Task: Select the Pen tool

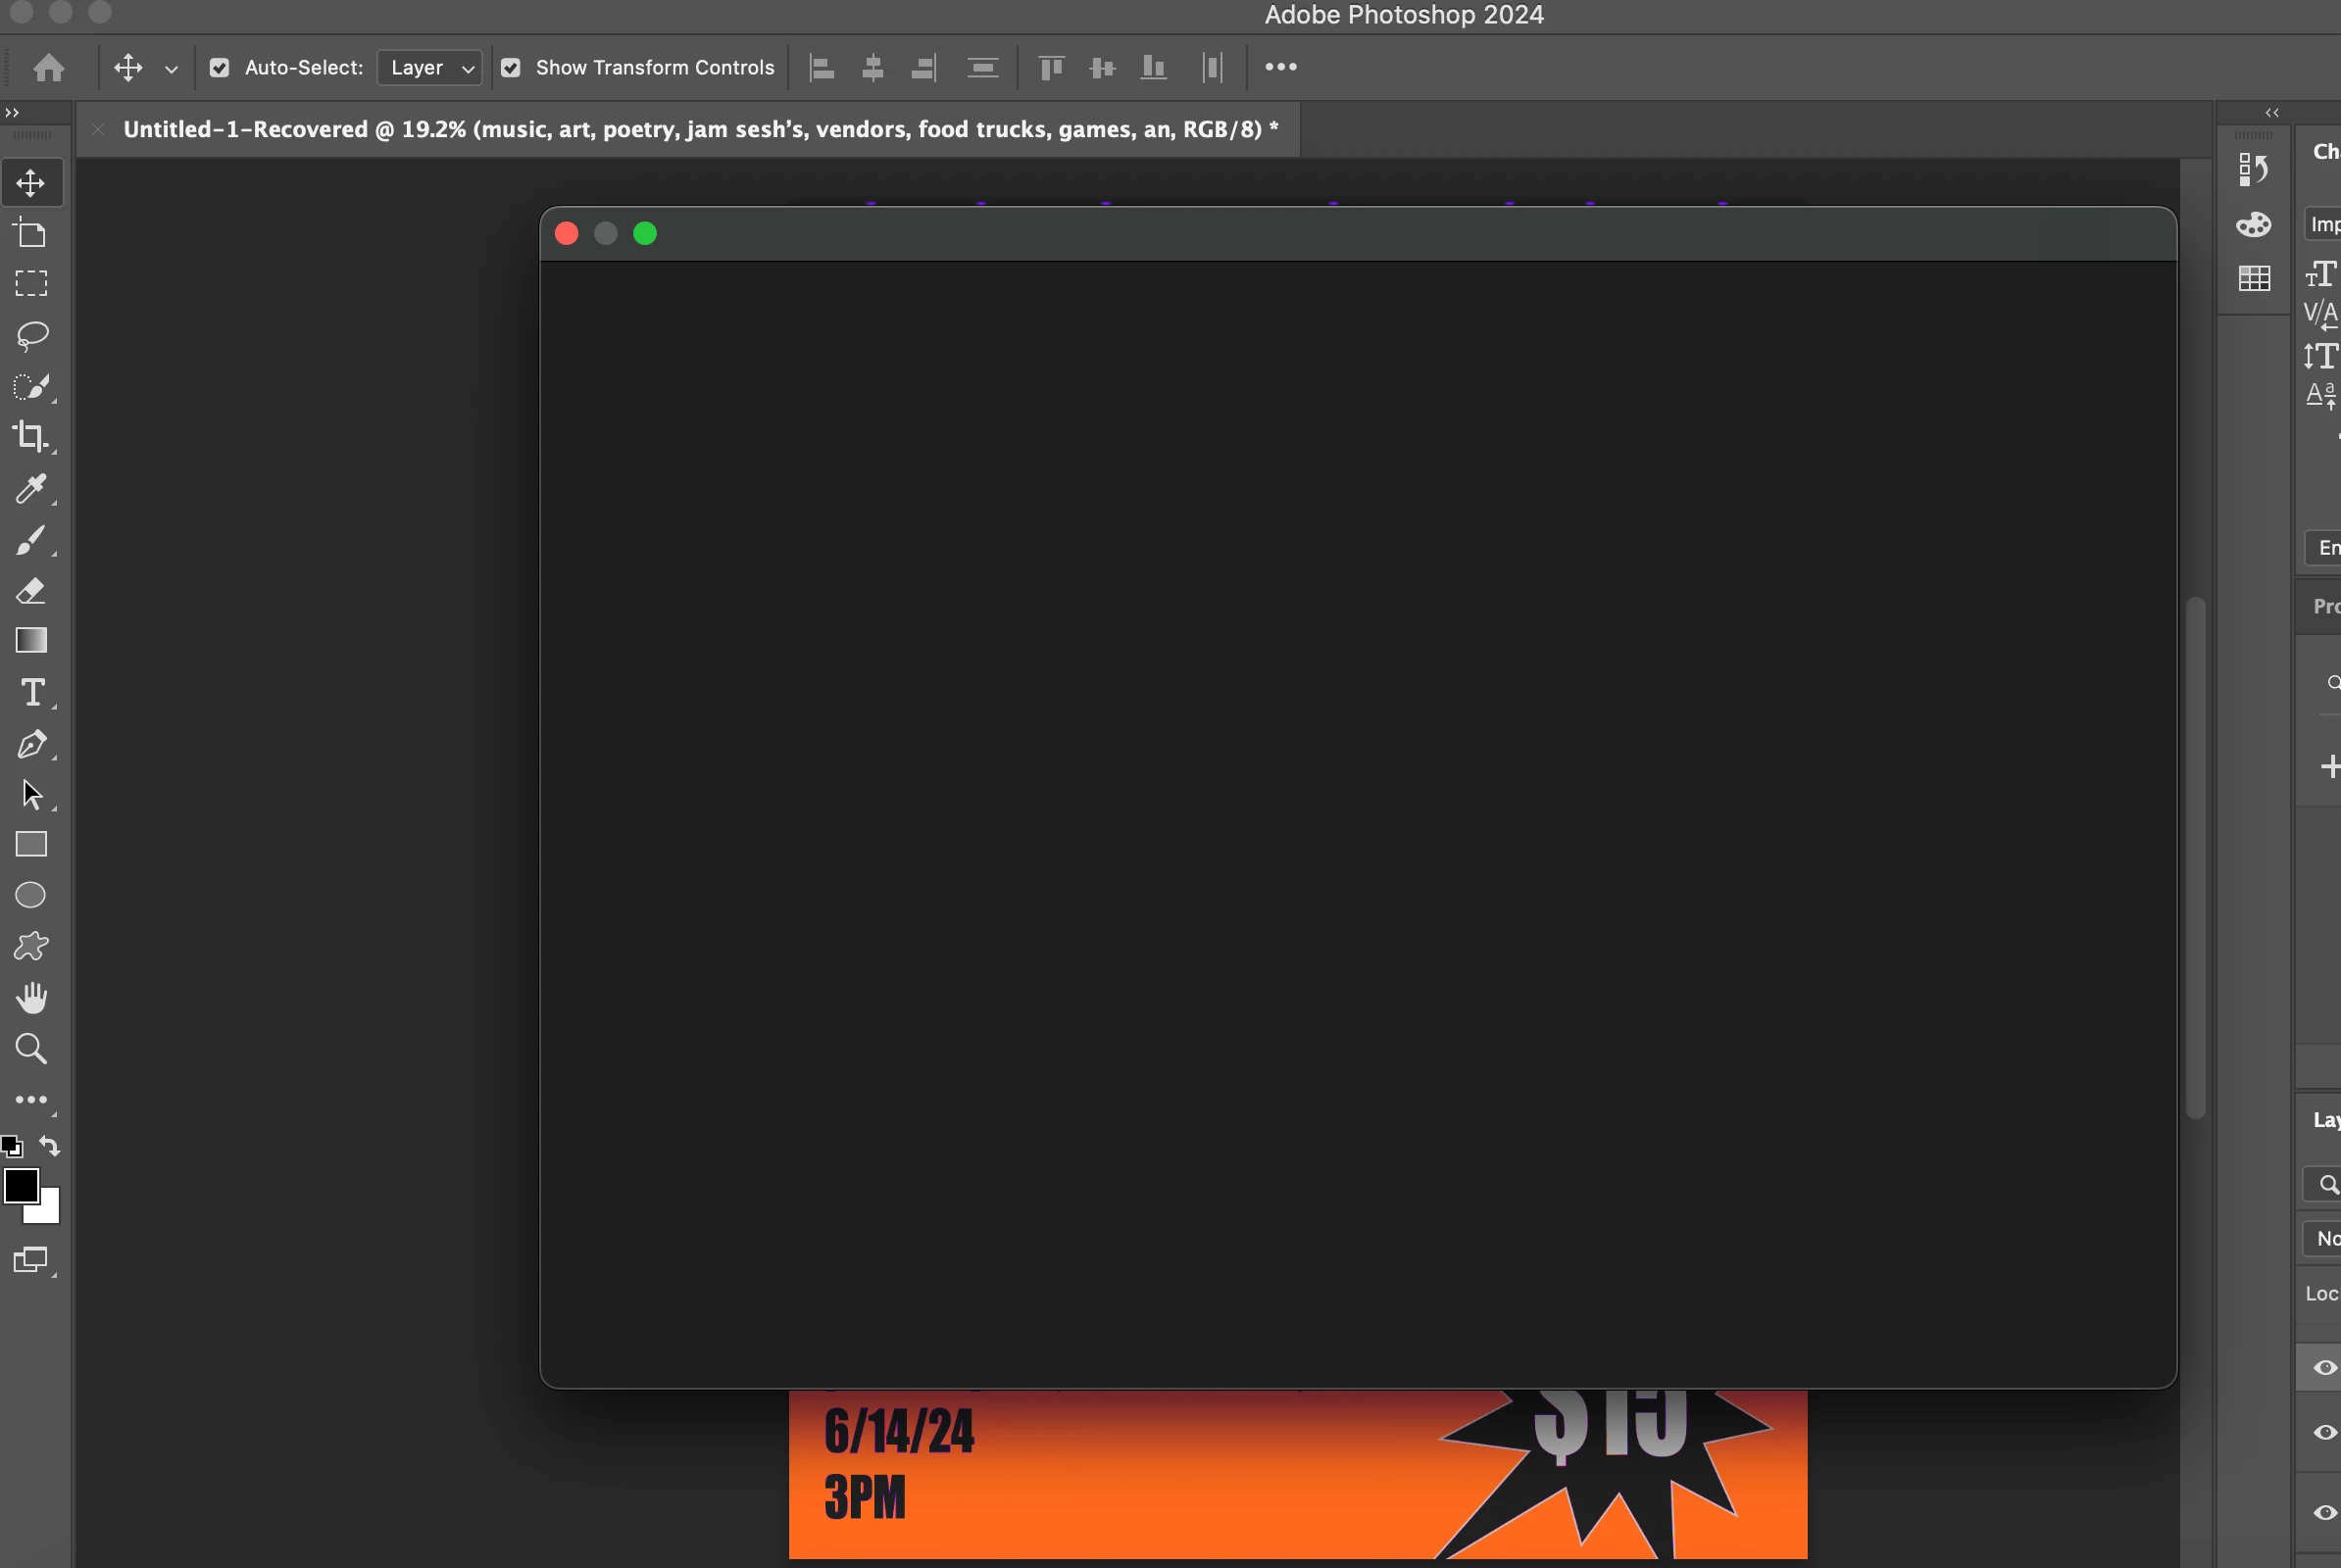Action: tap(30, 744)
